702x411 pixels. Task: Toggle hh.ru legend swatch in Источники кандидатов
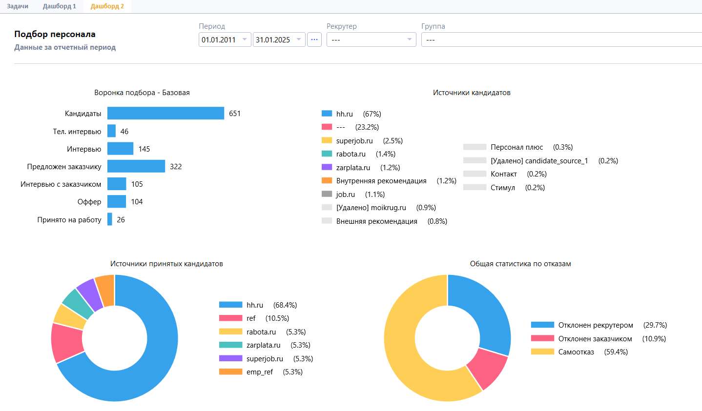click(327, 114)
